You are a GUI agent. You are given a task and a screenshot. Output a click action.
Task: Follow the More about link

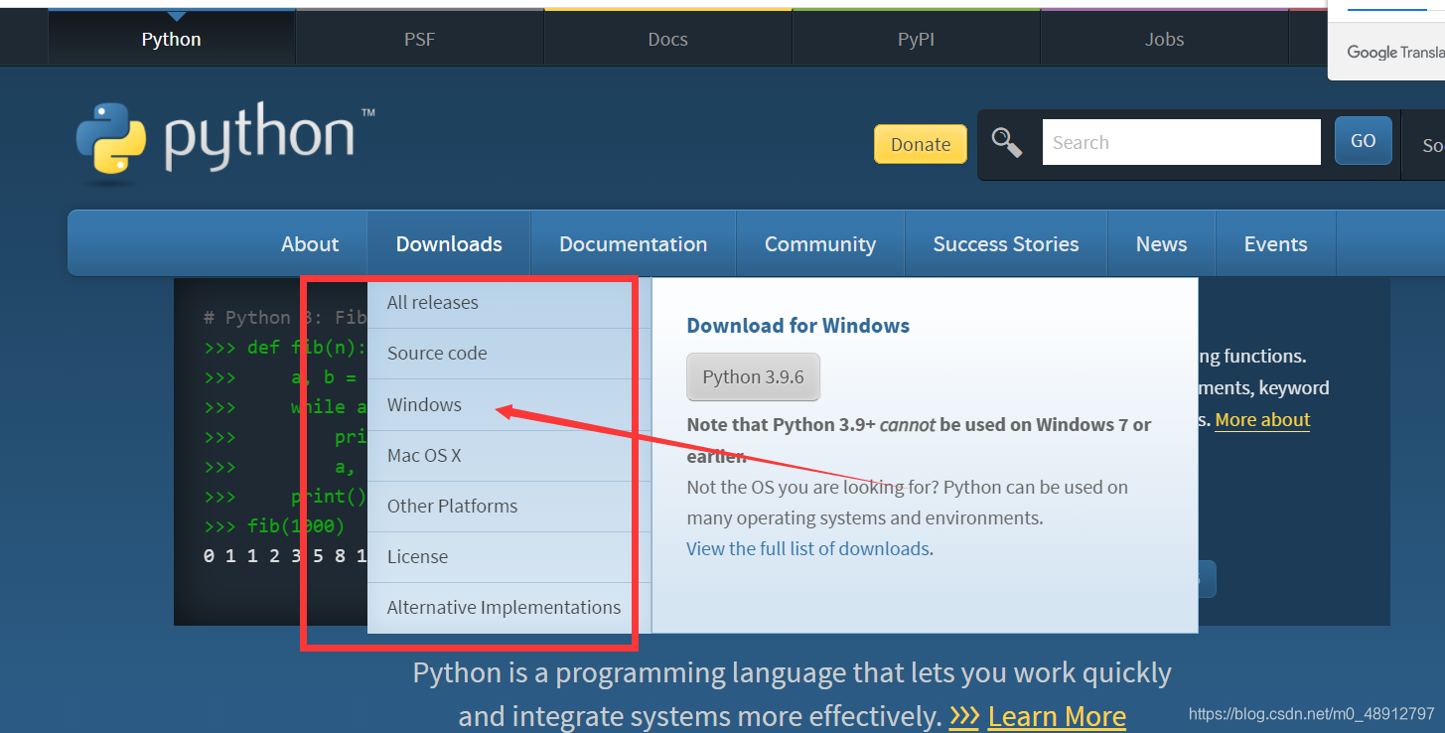1262,419
